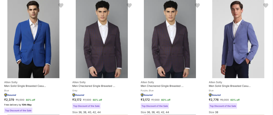Click Allen Solly brand name above Purple, Blue blazer
Screen dimensions: 273x115
click(x=147, y=82)
